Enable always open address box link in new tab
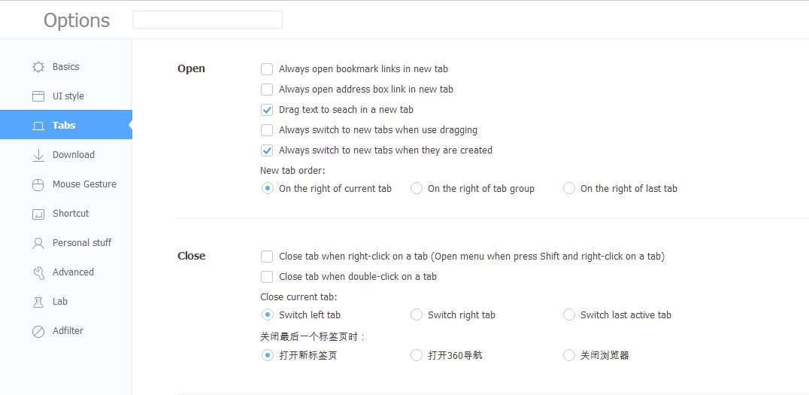 click(x=267, y=90)
